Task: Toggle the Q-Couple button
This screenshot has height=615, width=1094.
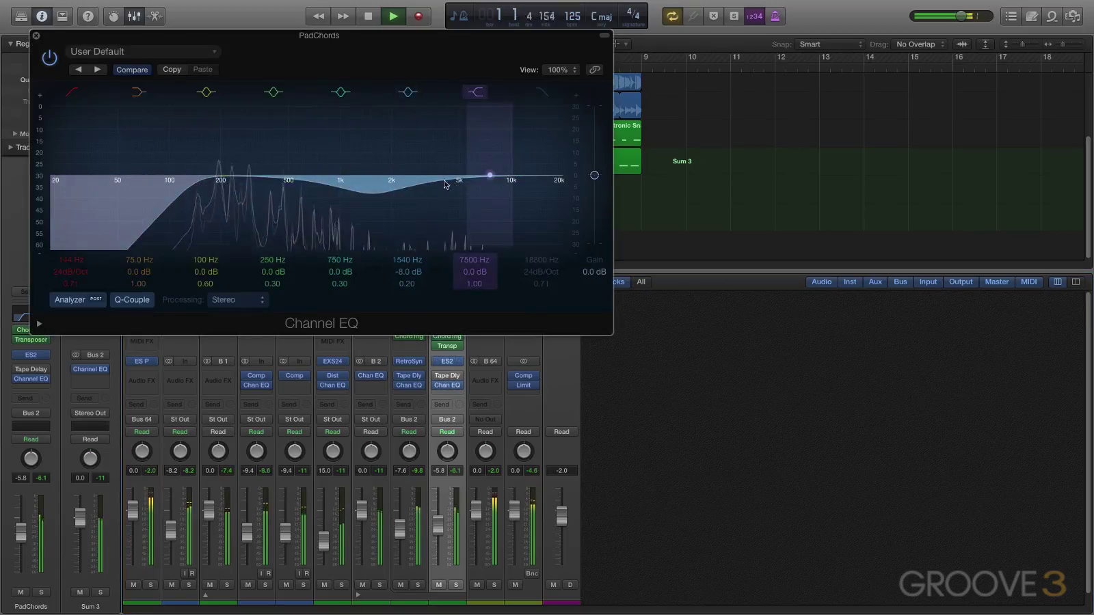Action: [132, 299]
